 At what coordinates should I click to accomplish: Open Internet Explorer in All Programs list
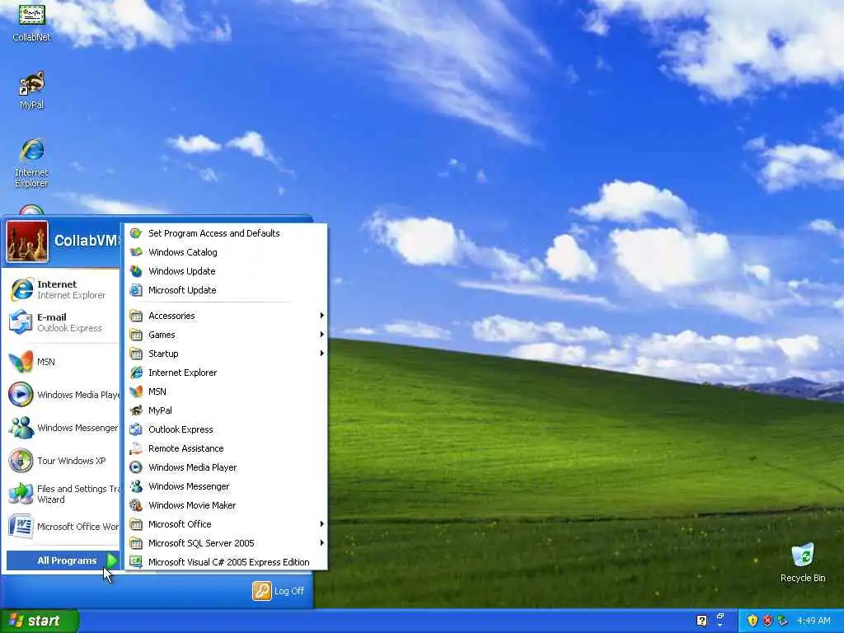[226, 373]
